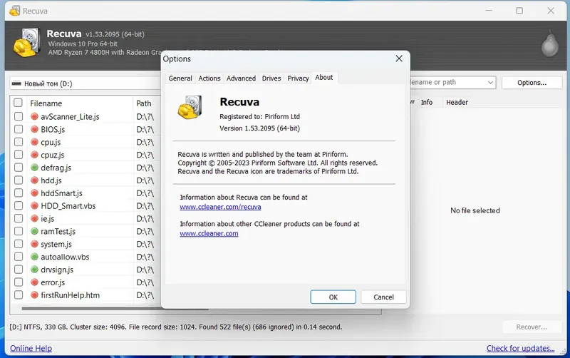Open the www.ccleaner.com link

click(x=209, y=233)
